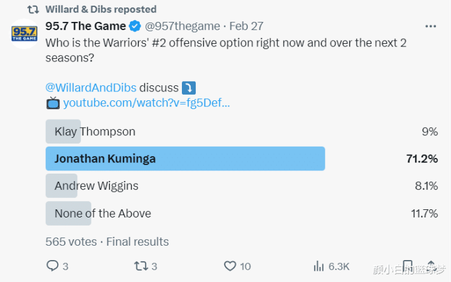Open the three-dot more options menu
The height and width of the screenshot is (282, 451).
click(430, 26)
